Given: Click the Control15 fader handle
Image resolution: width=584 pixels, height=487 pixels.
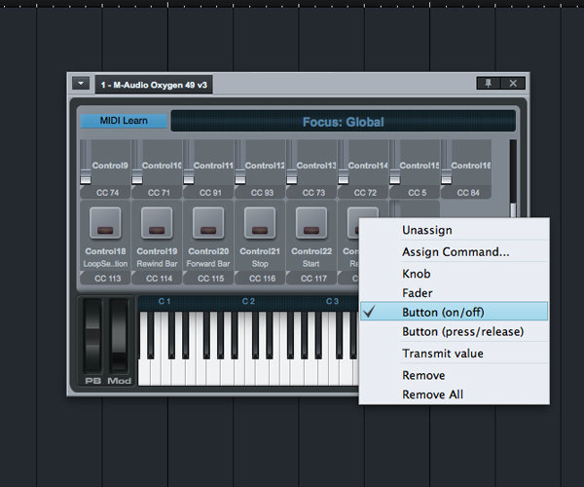Looking at the screenshot, I should [x=395, y=177].
